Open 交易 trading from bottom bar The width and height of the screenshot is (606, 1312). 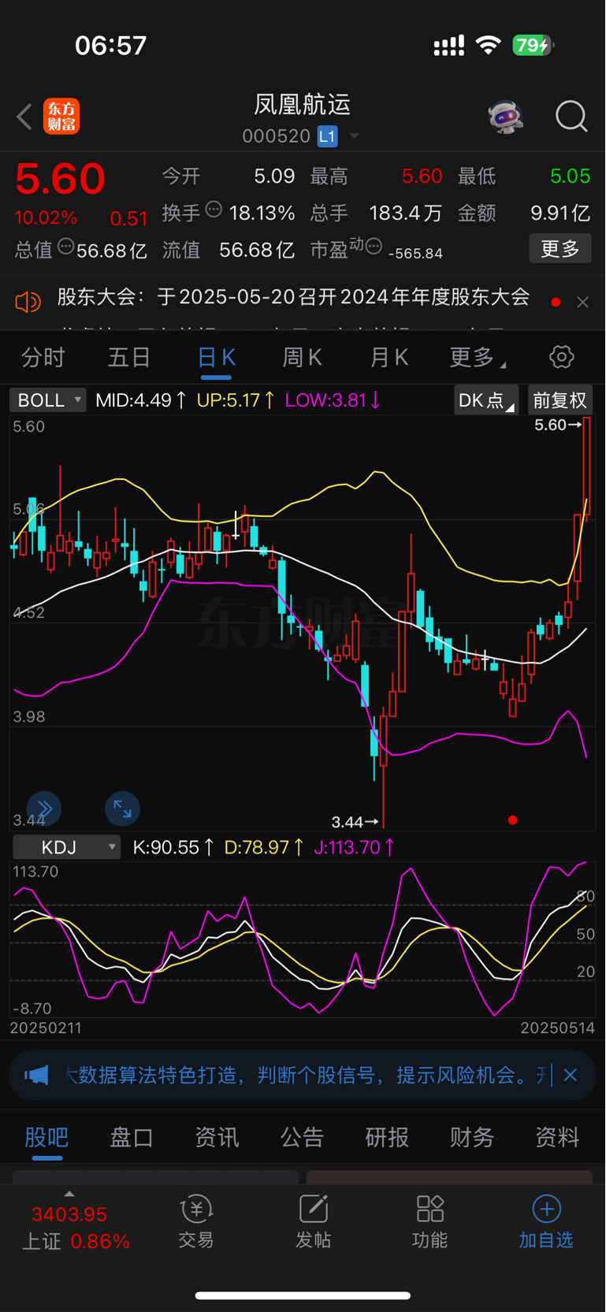coord(196,1222)
